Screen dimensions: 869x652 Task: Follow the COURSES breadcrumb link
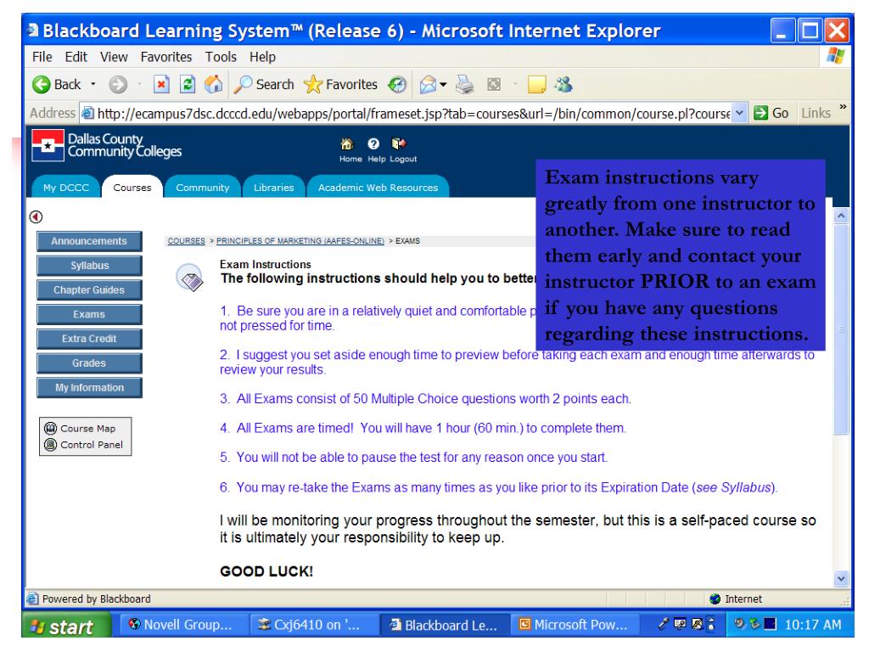click(186, 241)
